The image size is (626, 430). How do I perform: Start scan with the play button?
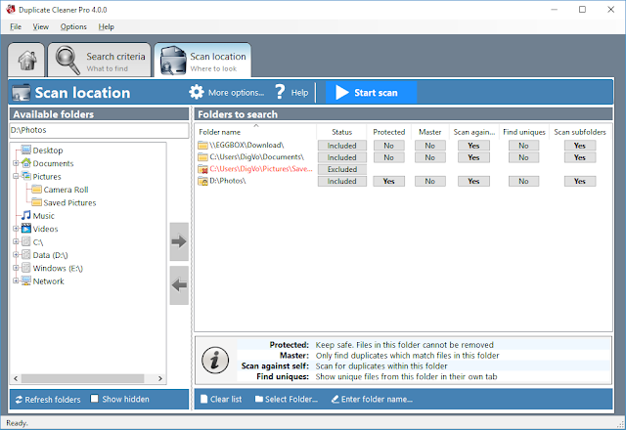tap(371, 93)
